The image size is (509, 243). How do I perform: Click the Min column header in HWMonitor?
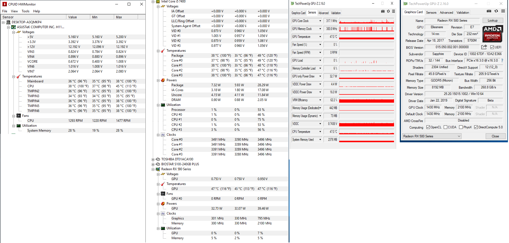(102, 17)
